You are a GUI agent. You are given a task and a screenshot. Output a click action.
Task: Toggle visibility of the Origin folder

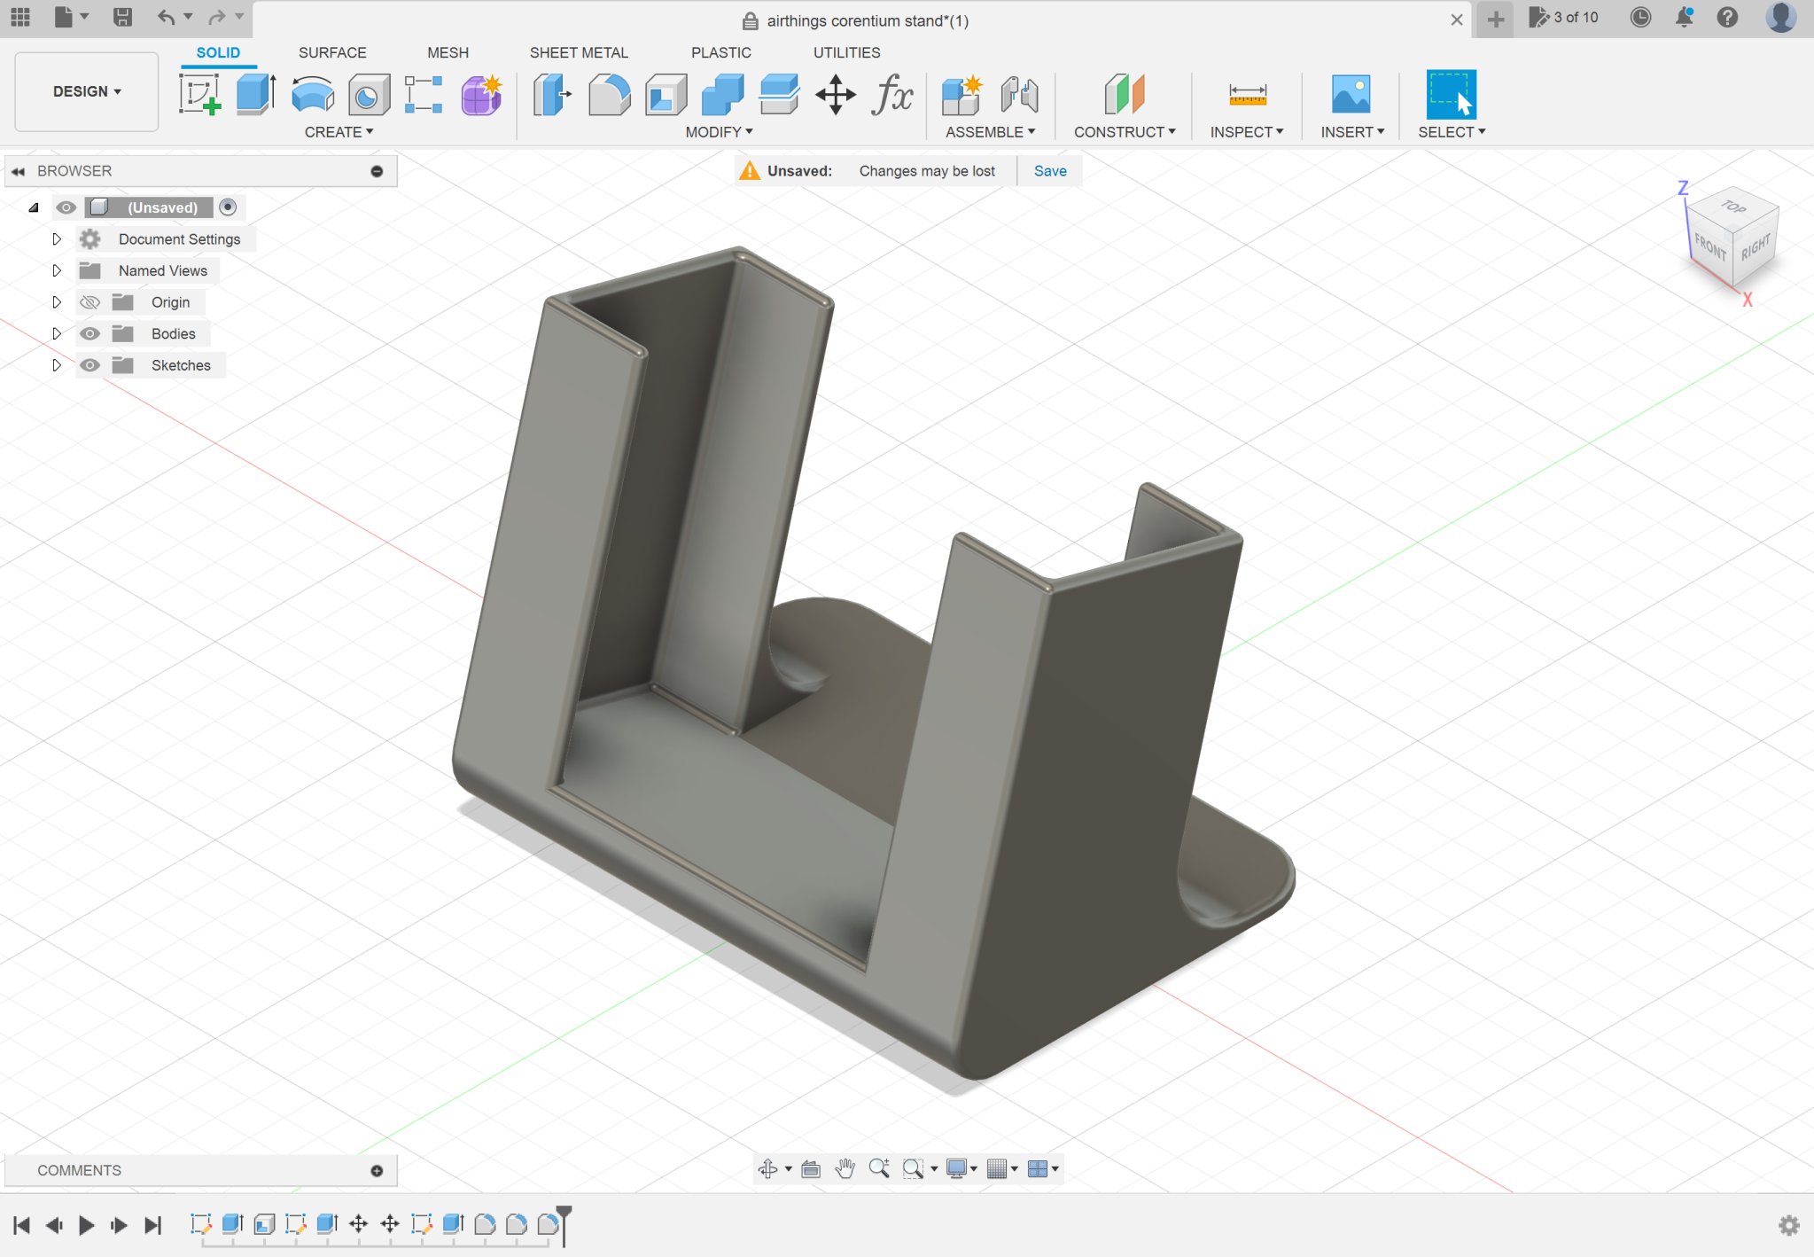click(x=90, y=302)
